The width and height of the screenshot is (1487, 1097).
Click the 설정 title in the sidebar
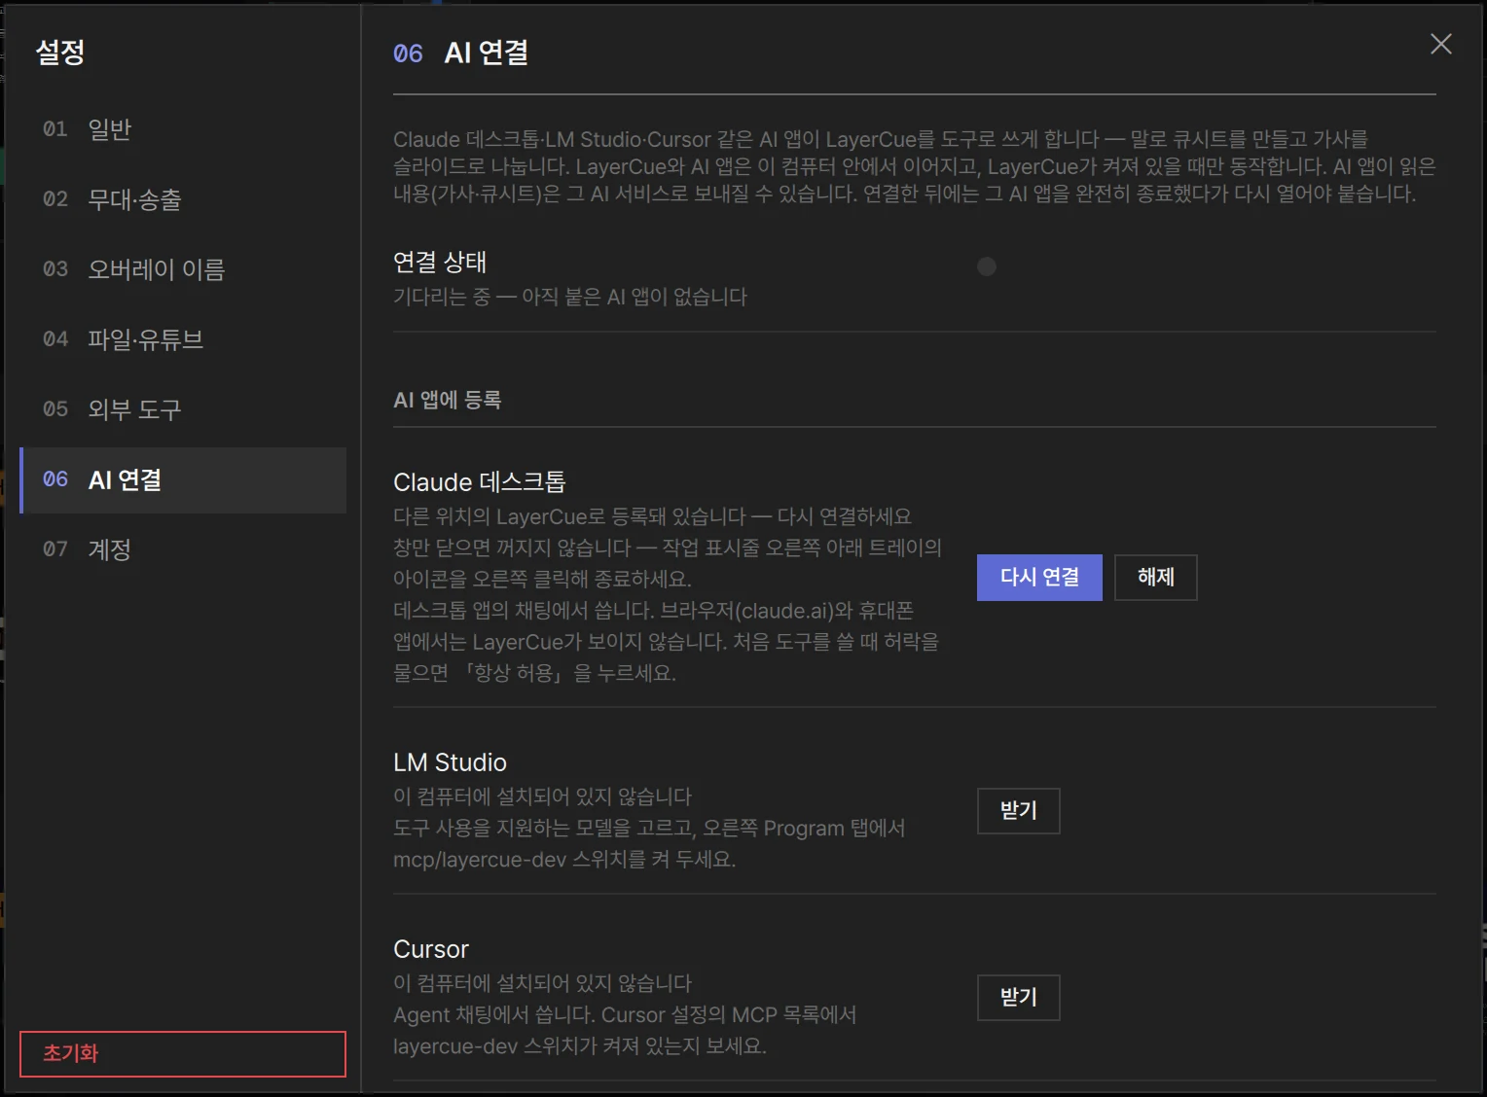coord(60,52)
